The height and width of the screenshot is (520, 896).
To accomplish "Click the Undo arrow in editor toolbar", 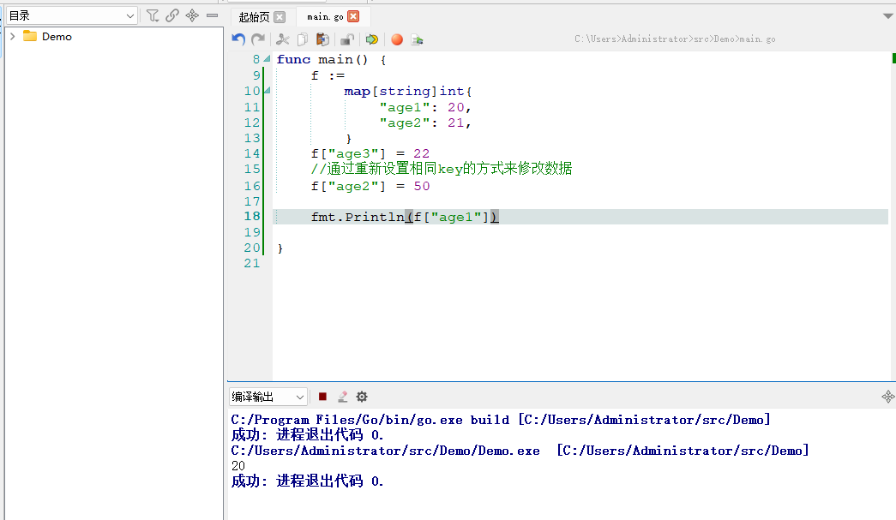I will (x=238, y=39).
